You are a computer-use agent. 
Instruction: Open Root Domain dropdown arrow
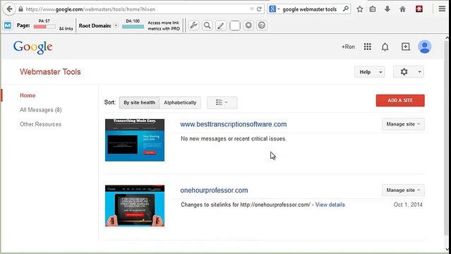(116, 25)
